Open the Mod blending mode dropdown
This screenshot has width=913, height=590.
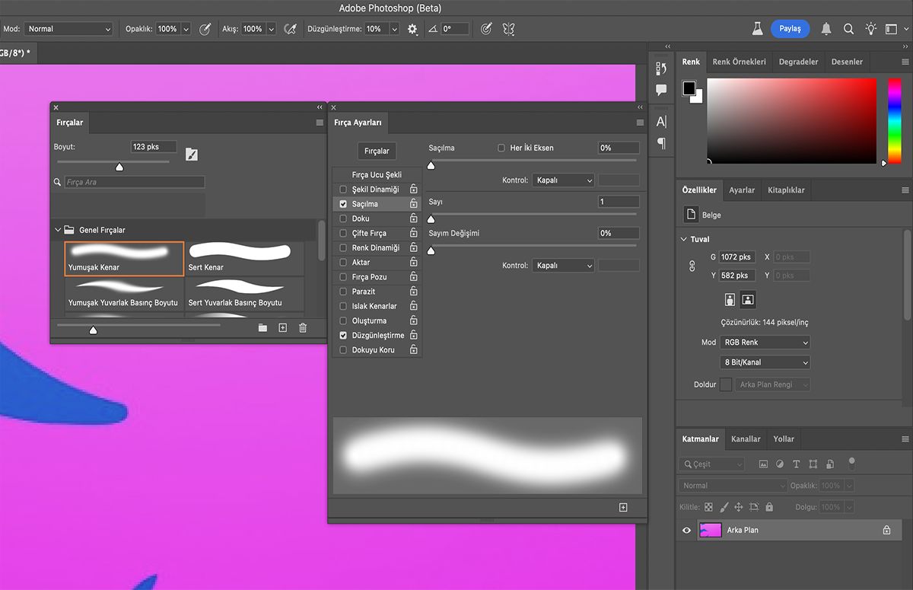pyautogui.click(x=68, y=29)
